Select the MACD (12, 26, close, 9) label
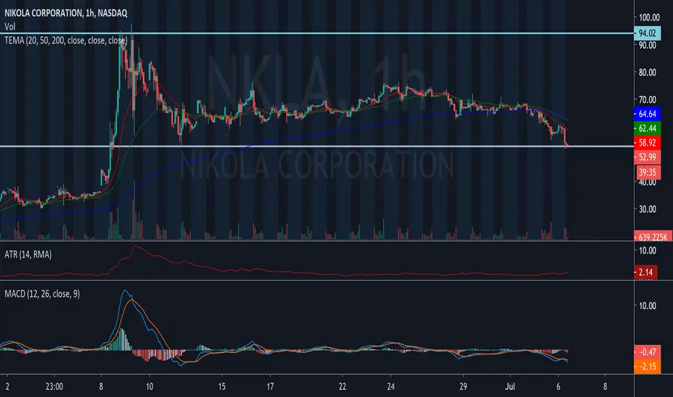 [x=42, y=294]
